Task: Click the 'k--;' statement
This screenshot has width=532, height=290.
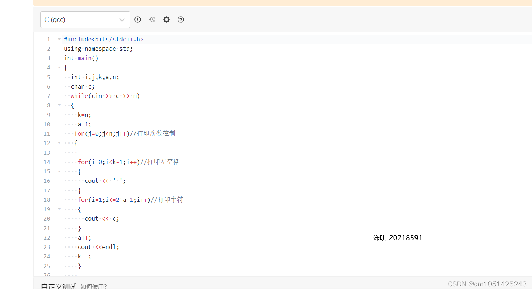Action: tap(85, 256)
